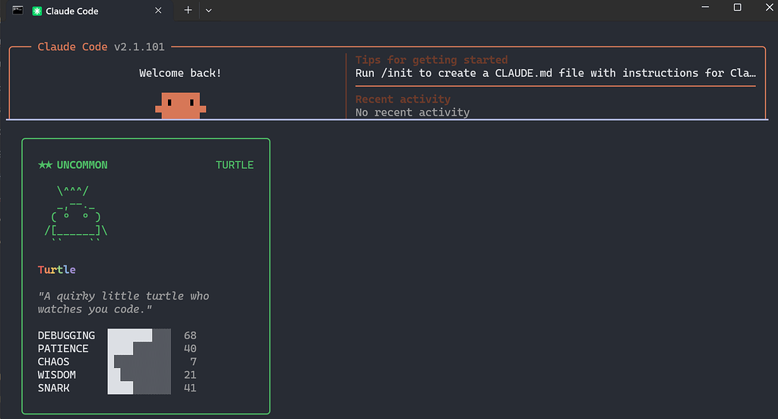Close the Claude Code tab
Screen dimensions: 778x419
158,11
